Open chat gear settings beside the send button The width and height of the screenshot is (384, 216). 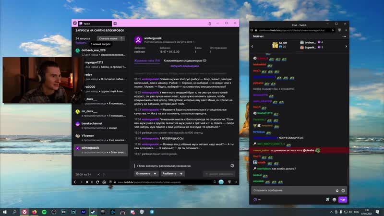pos(327,200)
